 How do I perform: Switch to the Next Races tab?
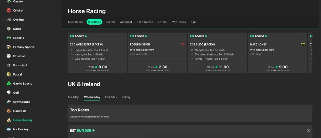[76, 22]
